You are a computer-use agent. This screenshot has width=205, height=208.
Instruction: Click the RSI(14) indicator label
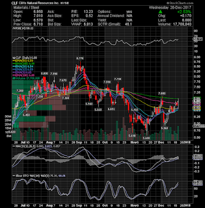tap(23, 28)
